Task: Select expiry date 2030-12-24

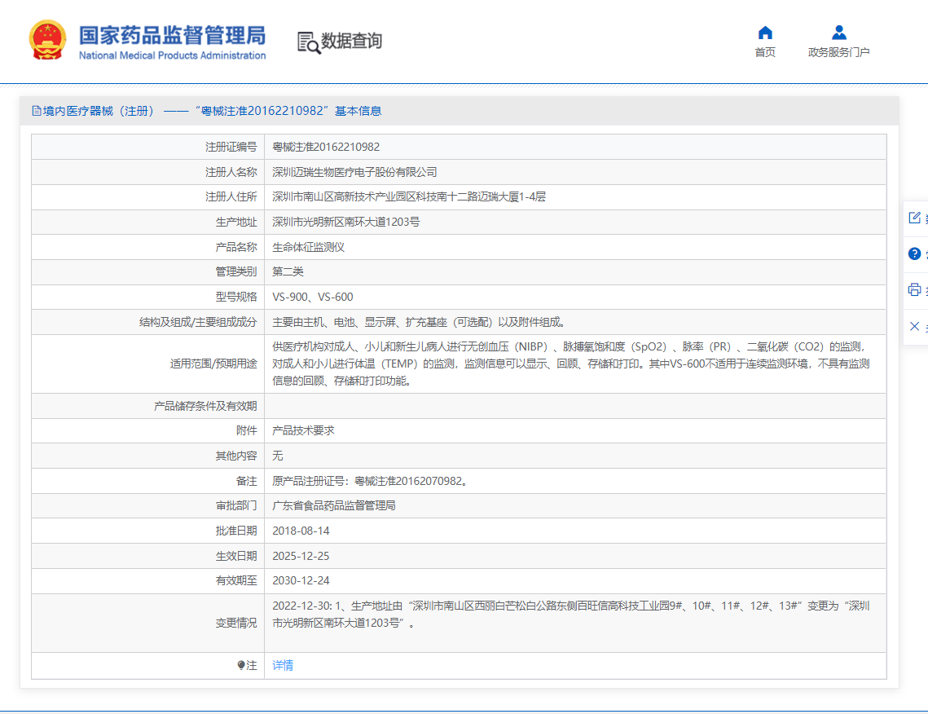Action: [301, 581]
